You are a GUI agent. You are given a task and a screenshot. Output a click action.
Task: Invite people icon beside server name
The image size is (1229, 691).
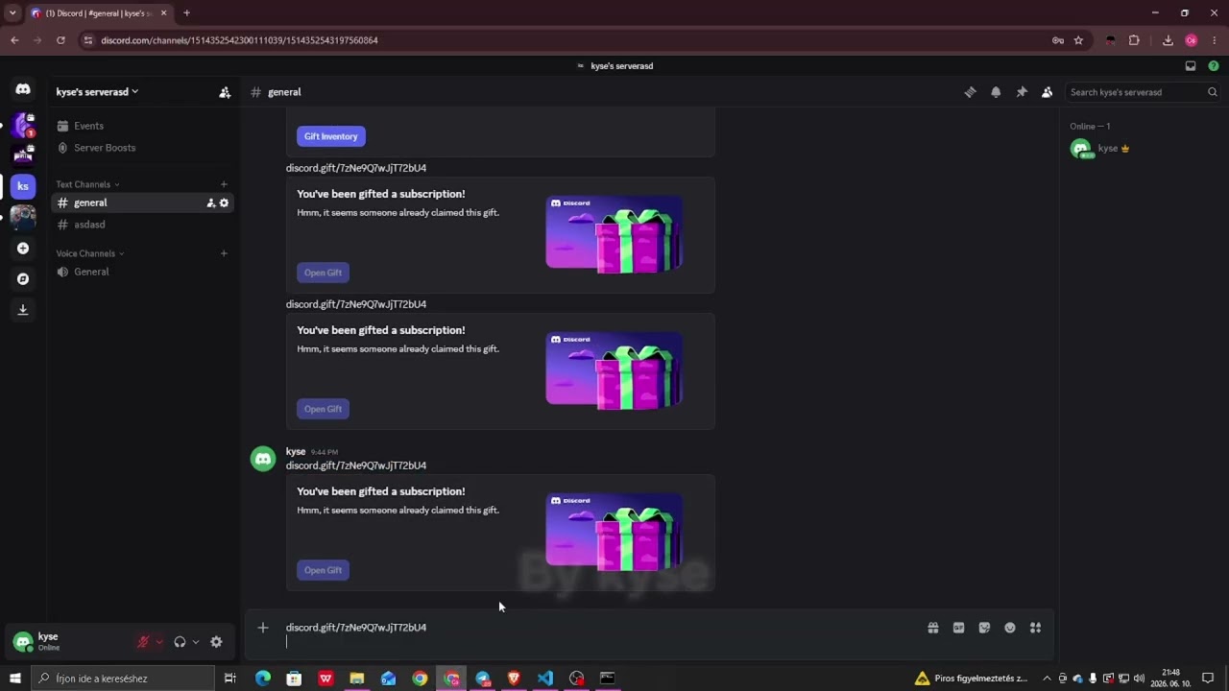[225, 92]
